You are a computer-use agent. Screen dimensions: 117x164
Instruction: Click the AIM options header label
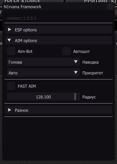tap(26, 41)
